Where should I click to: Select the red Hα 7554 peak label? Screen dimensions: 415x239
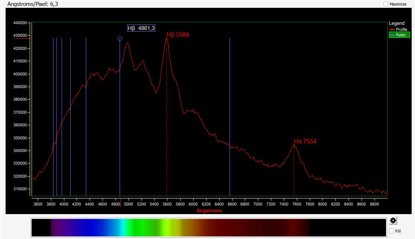tap(305, 141)
